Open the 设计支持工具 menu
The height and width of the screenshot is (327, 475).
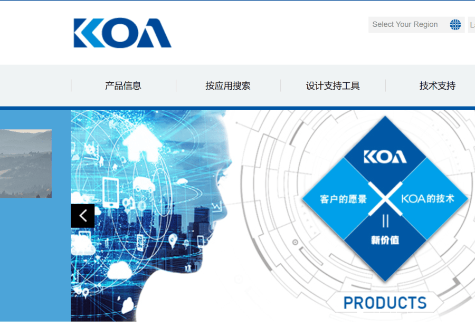coord(333,85)
